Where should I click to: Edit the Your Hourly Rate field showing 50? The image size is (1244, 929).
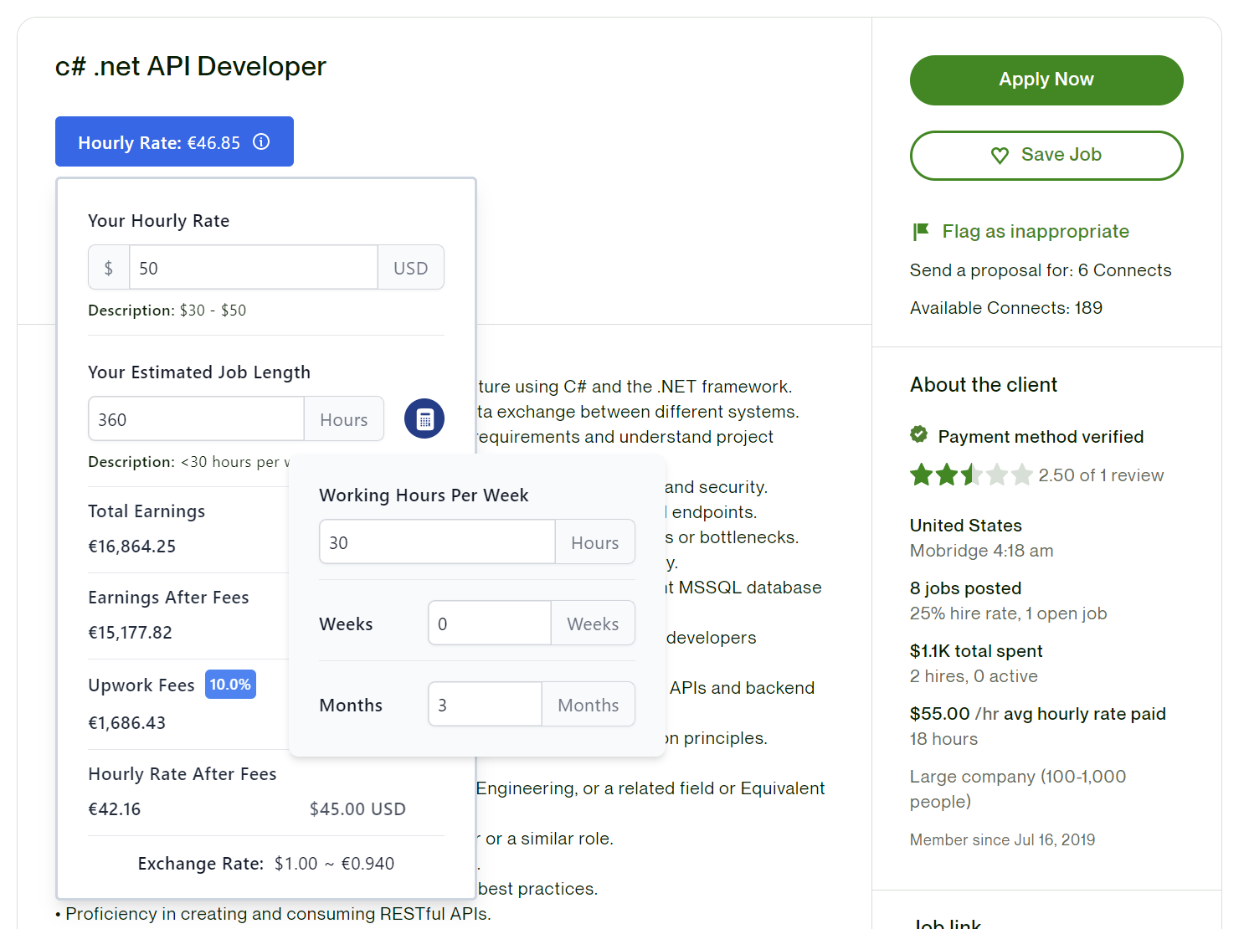[x=254, y=268]
